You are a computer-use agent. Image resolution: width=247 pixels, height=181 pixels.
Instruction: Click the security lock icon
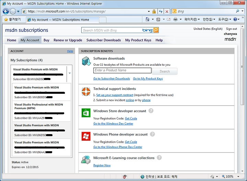coord(154,11)
